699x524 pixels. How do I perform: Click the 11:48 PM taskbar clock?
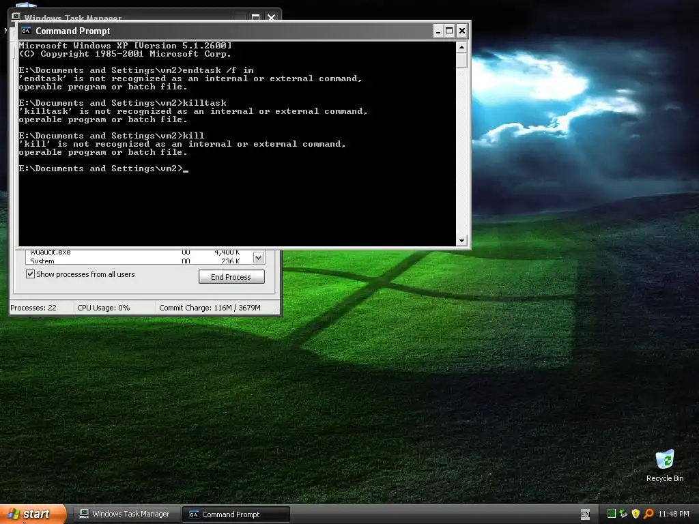[674, 514]
